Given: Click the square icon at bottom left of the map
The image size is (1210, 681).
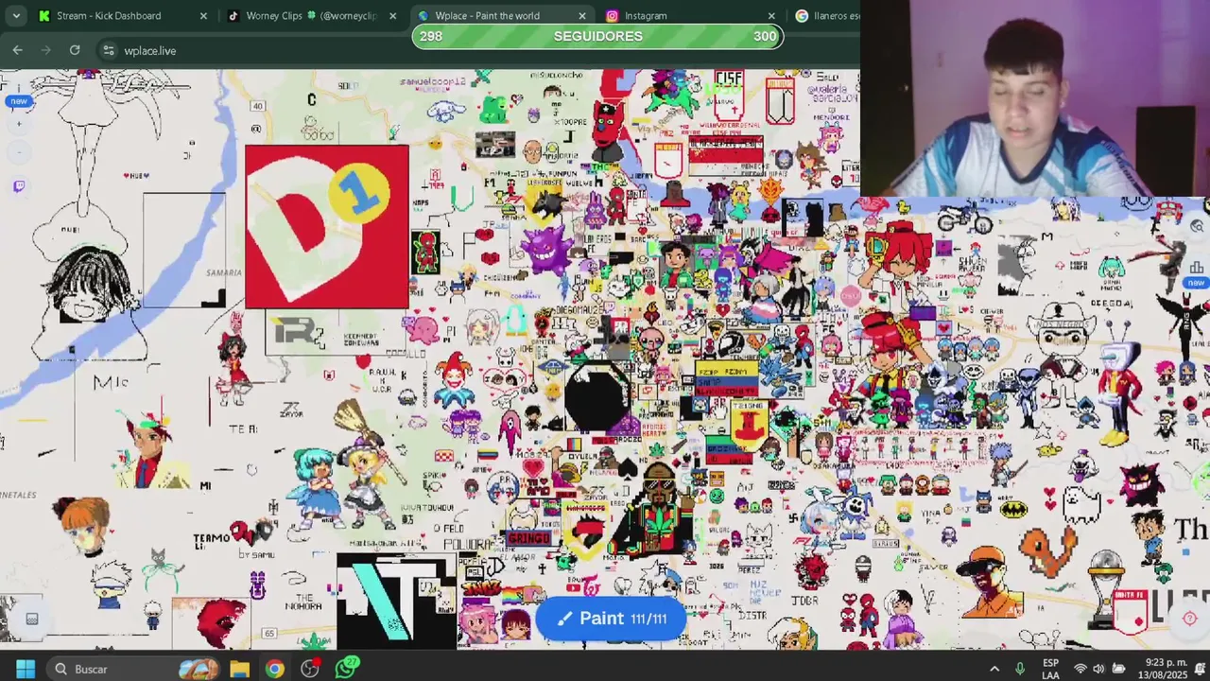Looking at the screenshot, I should (x=31, y=619).
